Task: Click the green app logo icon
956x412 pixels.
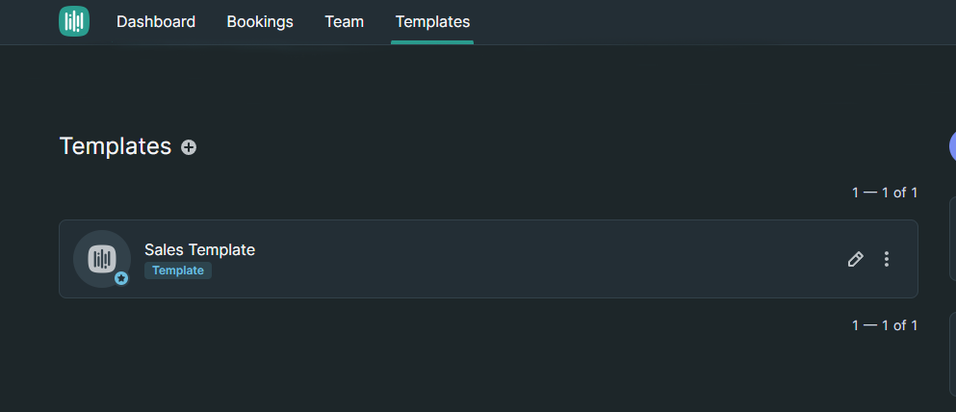Action: coord(74,21)
